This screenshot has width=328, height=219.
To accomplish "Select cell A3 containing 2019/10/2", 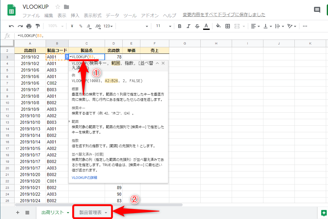I will point(30,57).
